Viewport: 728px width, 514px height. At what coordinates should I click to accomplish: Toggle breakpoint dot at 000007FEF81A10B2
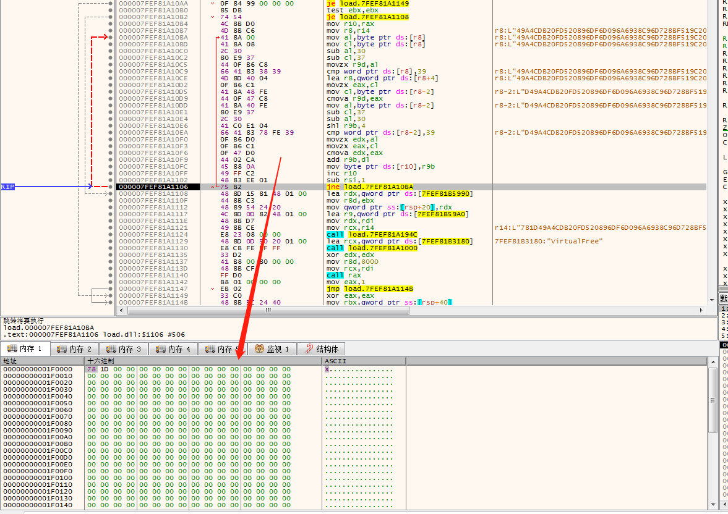pos(110,17)
